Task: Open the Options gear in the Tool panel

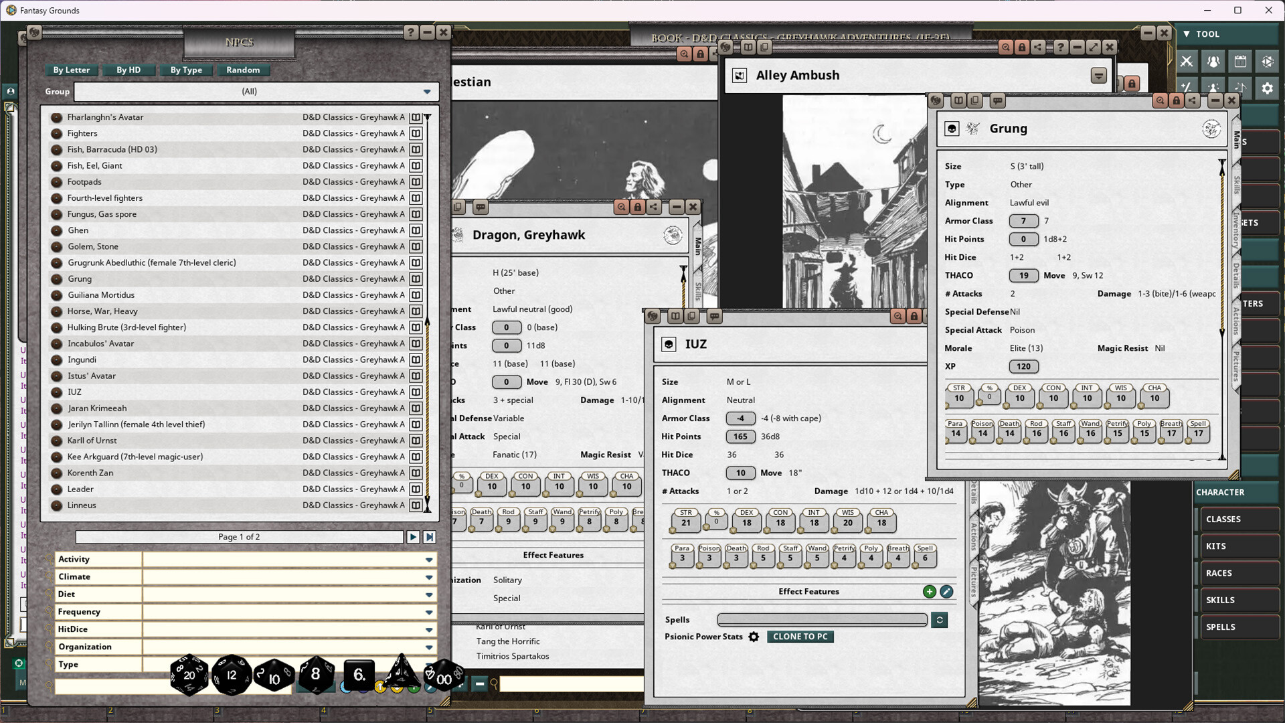Action: pos(1267,88)
